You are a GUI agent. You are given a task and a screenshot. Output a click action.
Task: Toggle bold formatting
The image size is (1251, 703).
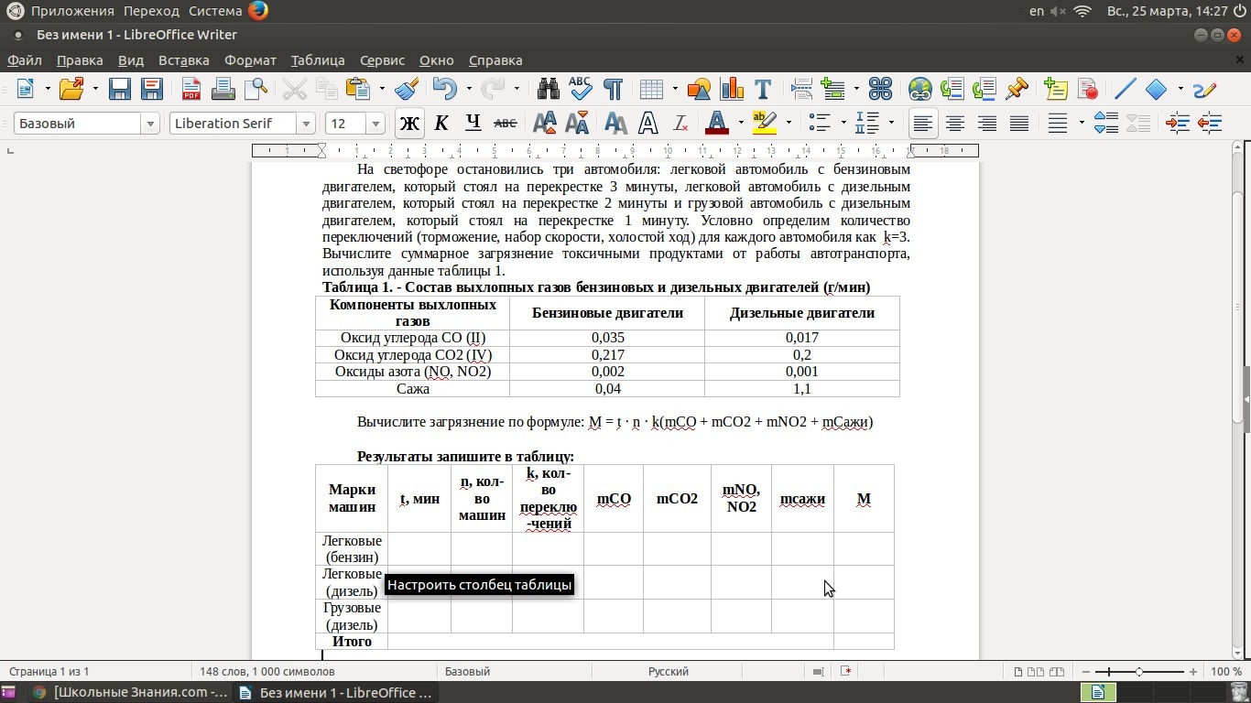(x=409, y=123)
